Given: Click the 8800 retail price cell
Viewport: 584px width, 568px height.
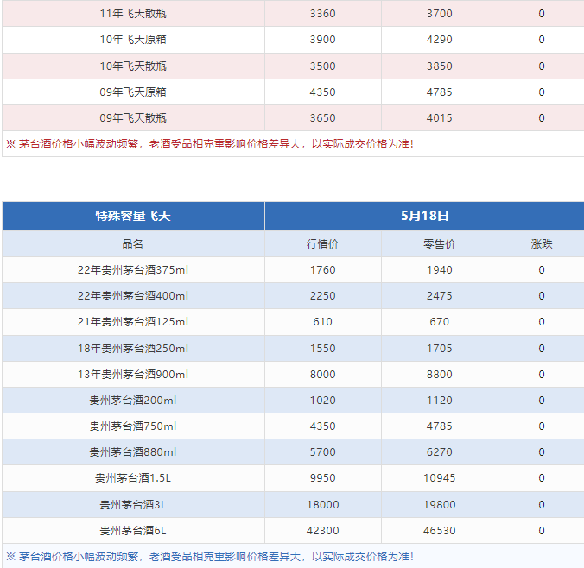Looking at the screenshot, I should coord(439,375).
